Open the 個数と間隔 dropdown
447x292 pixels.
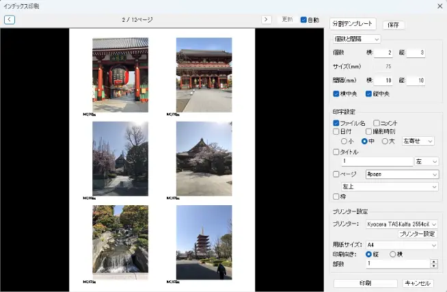tap(357, 39)
